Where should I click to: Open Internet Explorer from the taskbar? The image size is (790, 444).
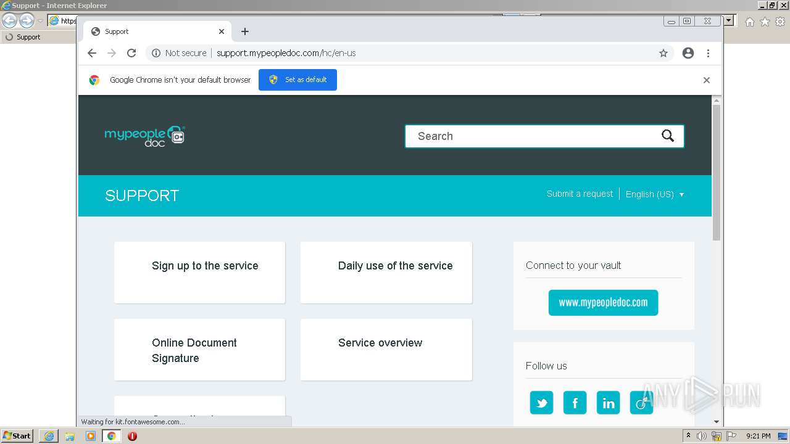coord(49,436)
